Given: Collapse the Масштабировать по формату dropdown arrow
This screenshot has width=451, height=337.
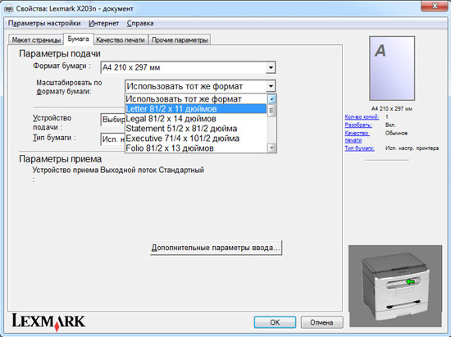Looking at the screenshot, I should [271, 86].
